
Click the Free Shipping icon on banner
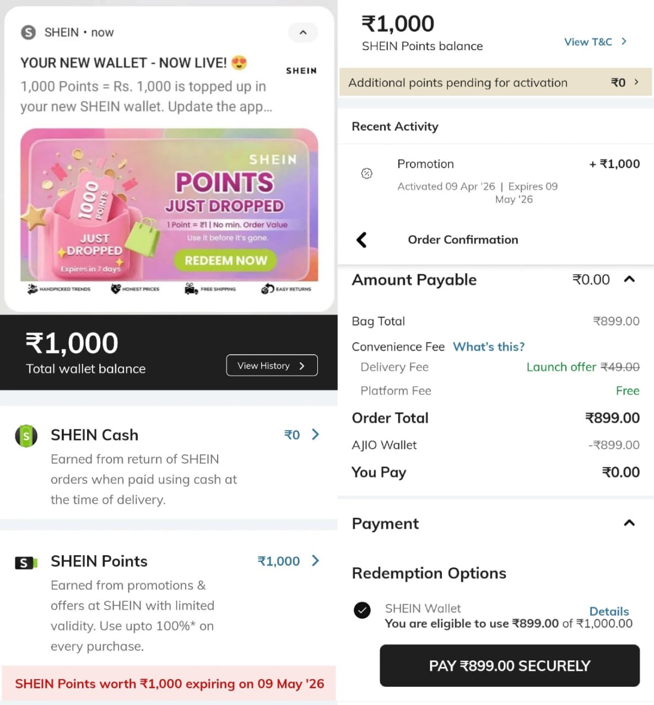click(191, 289)
